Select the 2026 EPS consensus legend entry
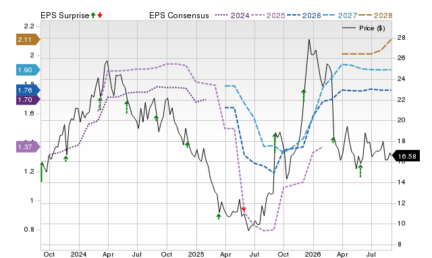Screen dimensions: 432x258 (304, 16)
